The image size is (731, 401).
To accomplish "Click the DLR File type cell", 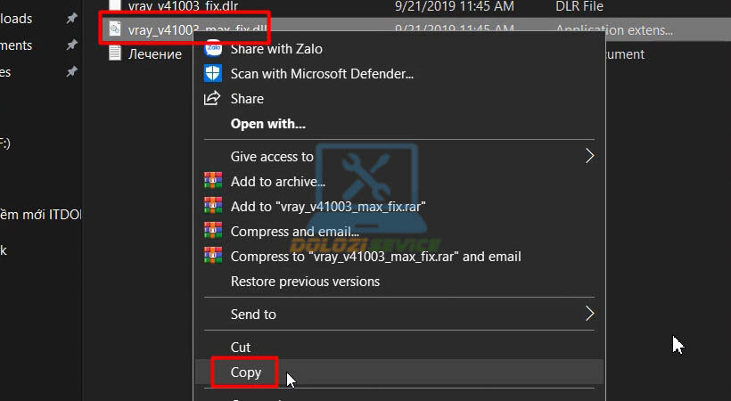I will click(579, 6).
